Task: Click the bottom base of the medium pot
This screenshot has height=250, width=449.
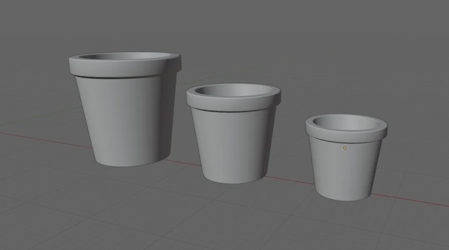Action: pyautogui.click(x=235, y=179)
